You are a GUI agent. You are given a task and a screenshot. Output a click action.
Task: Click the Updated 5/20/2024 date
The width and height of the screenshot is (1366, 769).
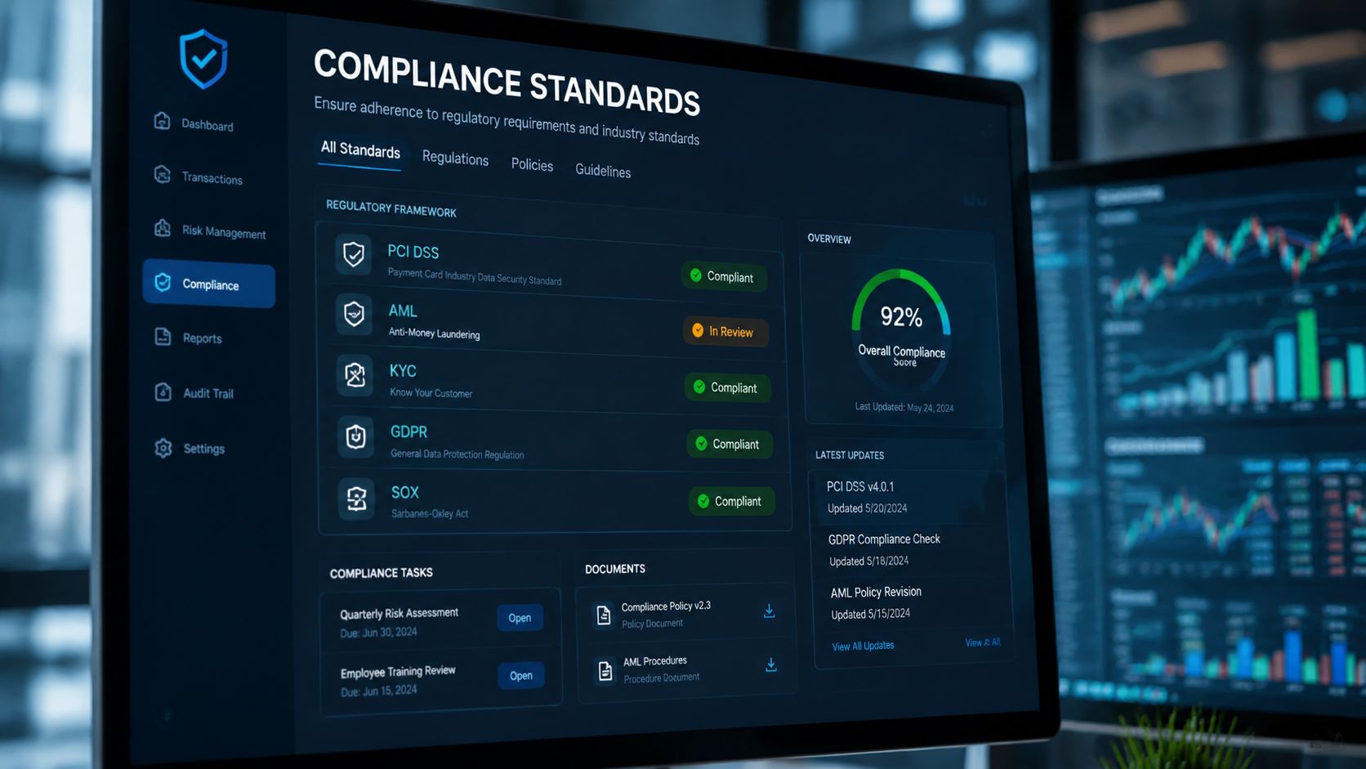[867, 508]
